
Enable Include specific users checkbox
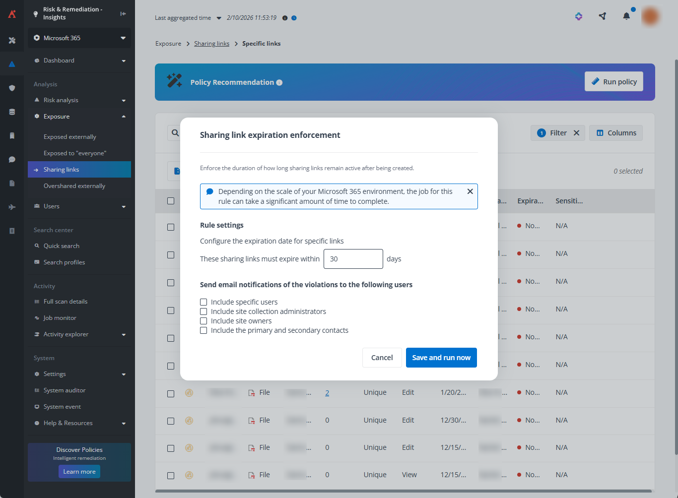pos(203,302)
